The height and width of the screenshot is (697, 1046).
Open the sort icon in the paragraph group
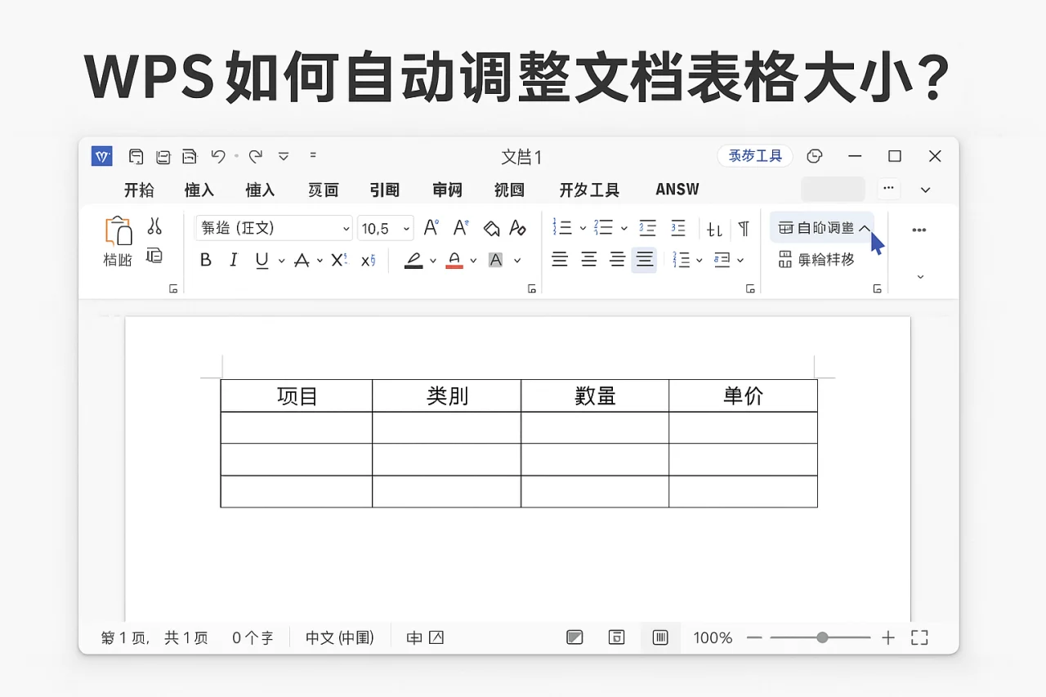(714, 229)
